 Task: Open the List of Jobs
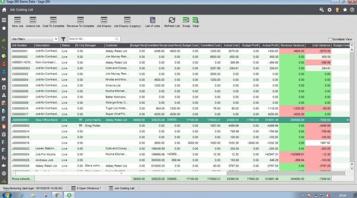coord(153,22)
